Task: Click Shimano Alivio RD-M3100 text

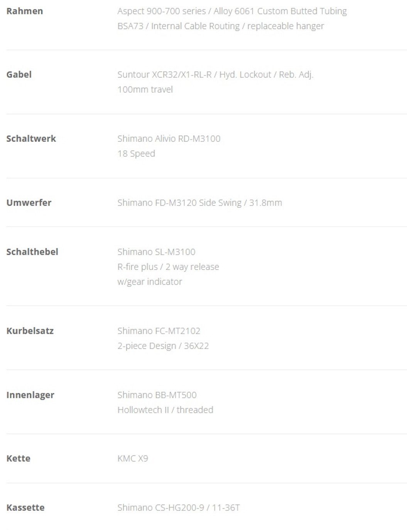Action: (169, 139)
